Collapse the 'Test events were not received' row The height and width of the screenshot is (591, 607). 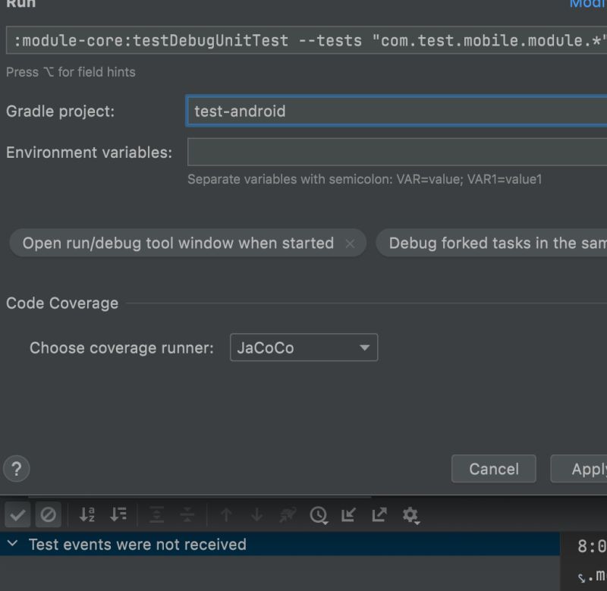tap(12, 544)
